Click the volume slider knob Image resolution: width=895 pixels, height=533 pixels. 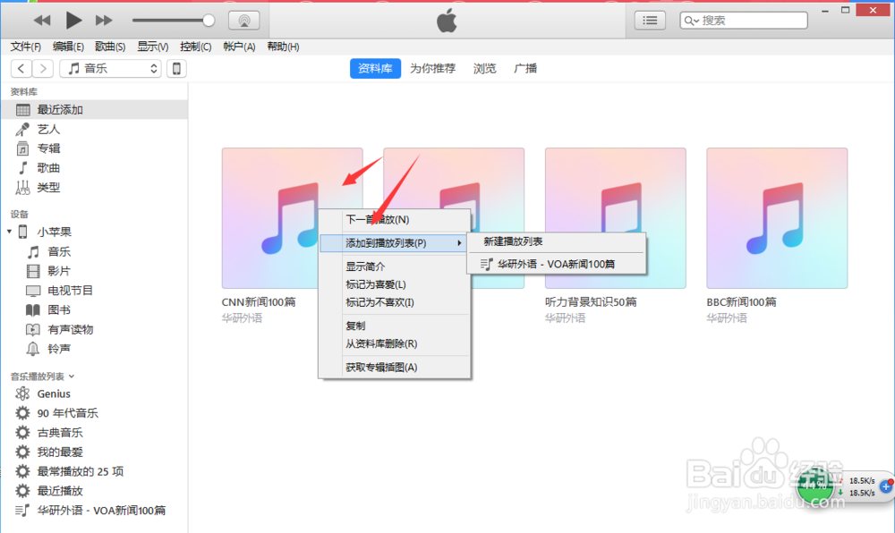coord(209,21)
